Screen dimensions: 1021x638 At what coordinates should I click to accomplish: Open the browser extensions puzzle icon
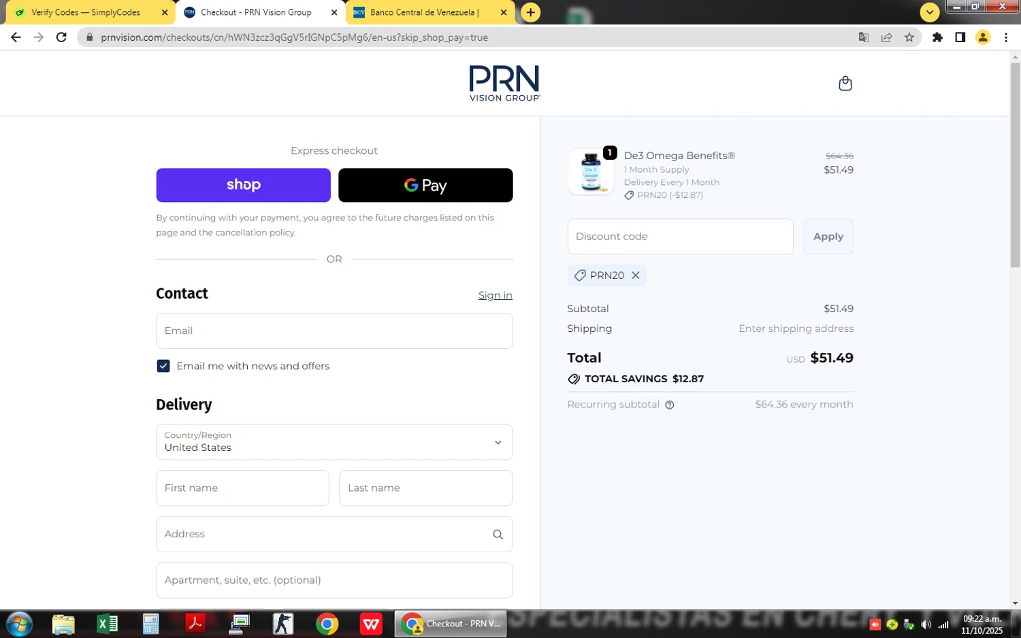pyautogui.click(x=937, y=37)
